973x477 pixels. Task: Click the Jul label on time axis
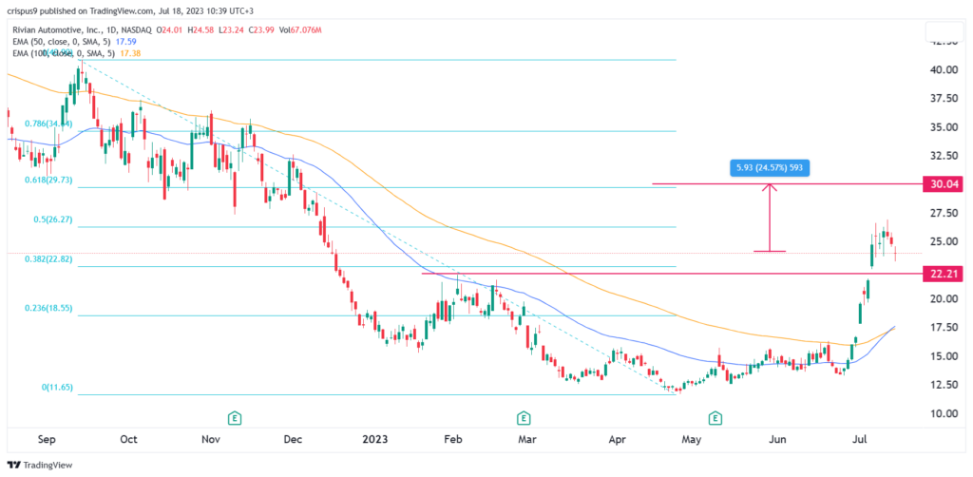click(862, 440)
